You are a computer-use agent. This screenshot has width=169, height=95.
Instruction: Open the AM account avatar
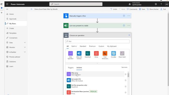(x=167, y=4)
